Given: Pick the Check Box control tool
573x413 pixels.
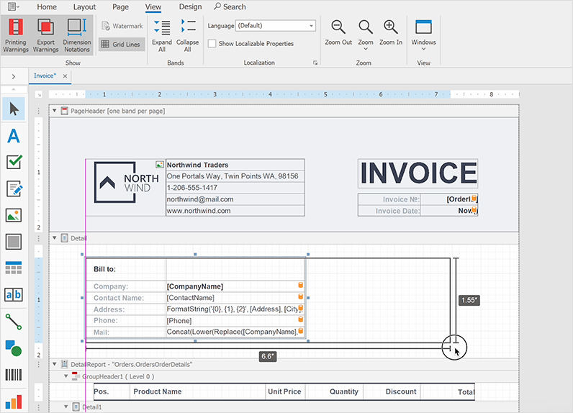Looking at the screenshot, I should tap(14, 162).
